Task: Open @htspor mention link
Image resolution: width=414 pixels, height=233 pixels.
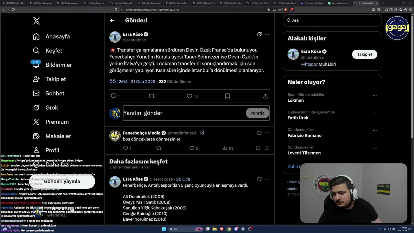Action: [309, 64]
